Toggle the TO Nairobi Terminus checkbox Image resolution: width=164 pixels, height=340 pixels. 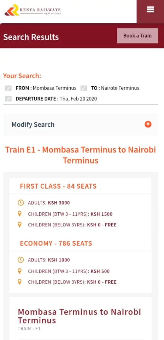[84, 88]
